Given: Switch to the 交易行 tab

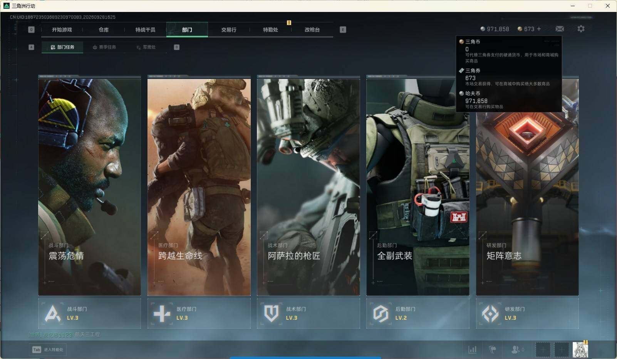Looking at the screenshot, I should tap(229, 30).
